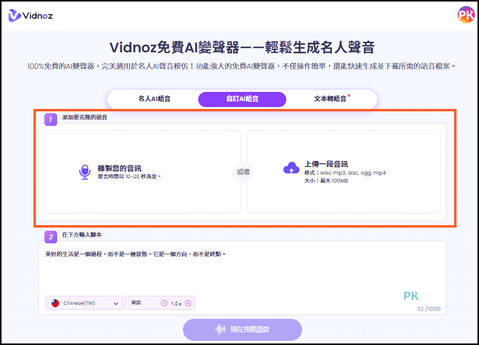Select the 自訂AI語音 tab
The image size is (479, 345).
(243, 99)
